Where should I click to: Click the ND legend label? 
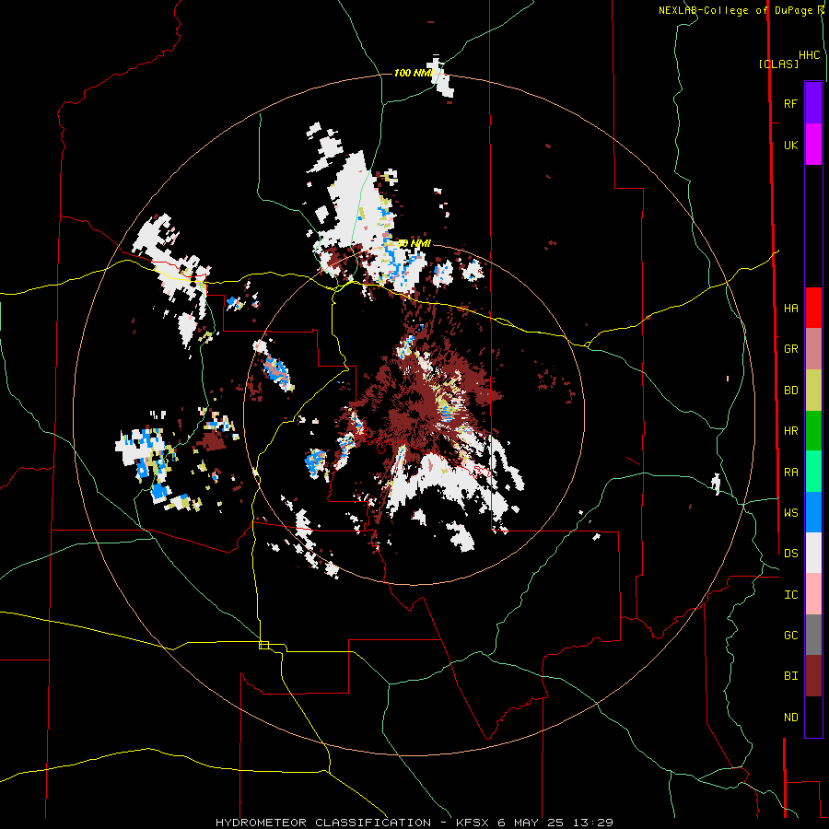(790, 718)
